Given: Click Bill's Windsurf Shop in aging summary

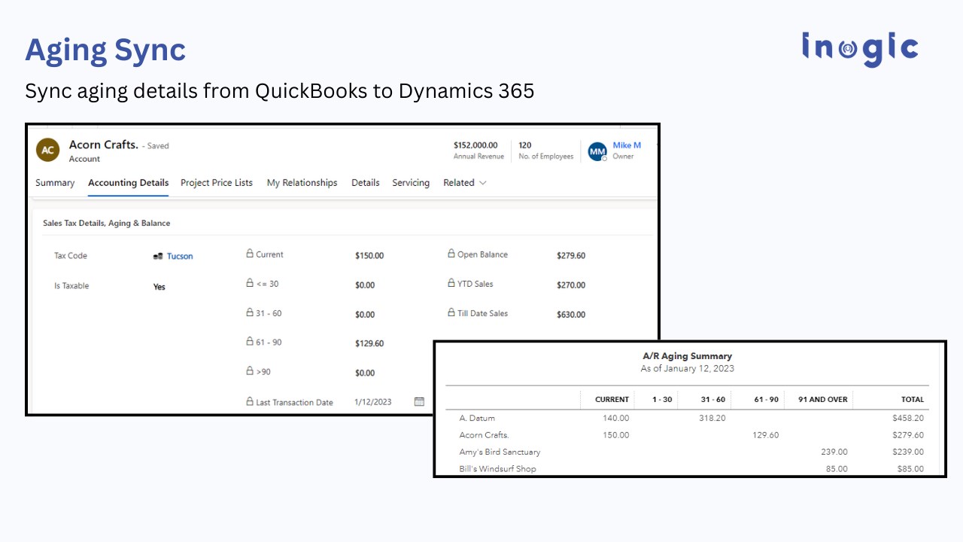Looking at the screenshot, I should click(497, 469).
